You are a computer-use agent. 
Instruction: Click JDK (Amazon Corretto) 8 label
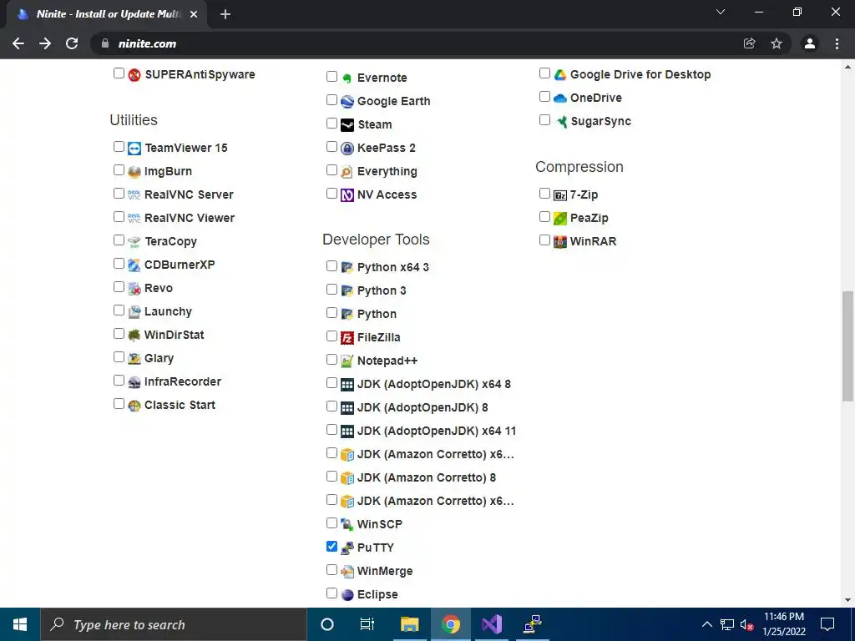[427, 478]
